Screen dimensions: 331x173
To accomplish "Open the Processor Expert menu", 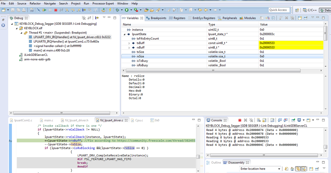I will [x=103, y=3].
